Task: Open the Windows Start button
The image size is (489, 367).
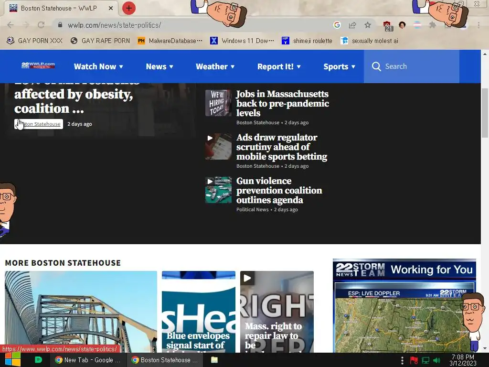Action: 12,360
